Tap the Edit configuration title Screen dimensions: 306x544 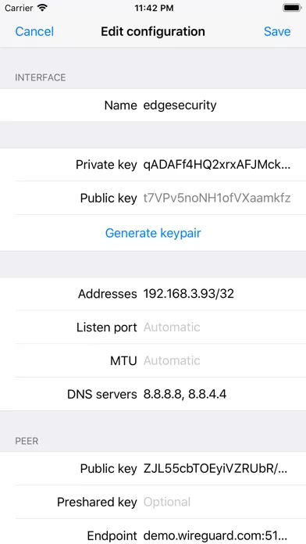[x=153, y=31]
